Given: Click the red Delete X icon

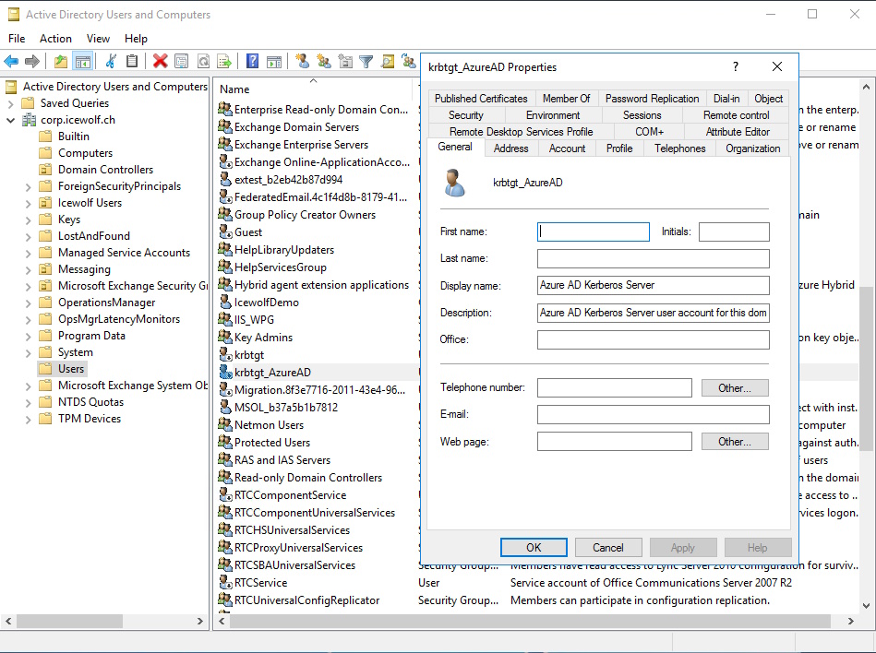Looking at the screenshot, I should (x=161, y=61).
